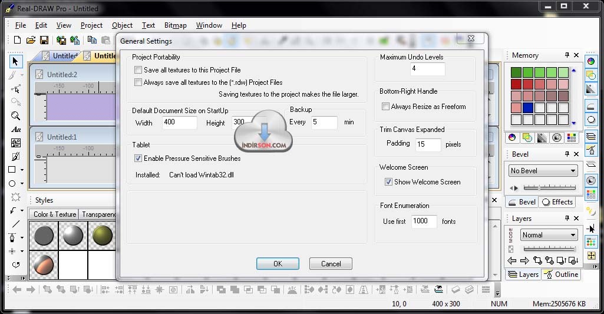604x314 pixels.
Task: Click the Copy icon in toolbar
Action: click(92, 39)
